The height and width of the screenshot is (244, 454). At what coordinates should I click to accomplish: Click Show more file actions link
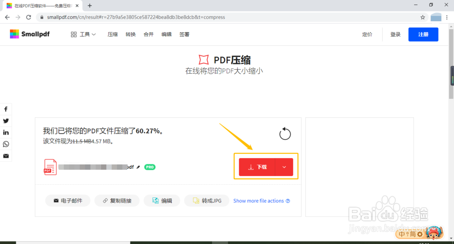[259, 201]
